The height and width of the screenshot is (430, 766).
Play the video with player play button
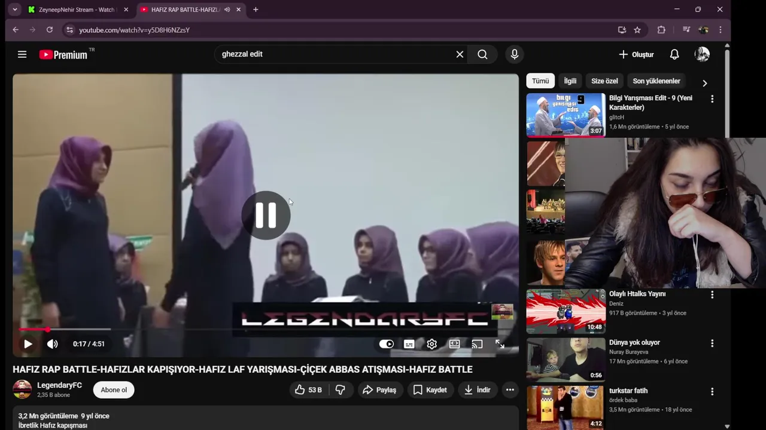[x=28, y=344]
